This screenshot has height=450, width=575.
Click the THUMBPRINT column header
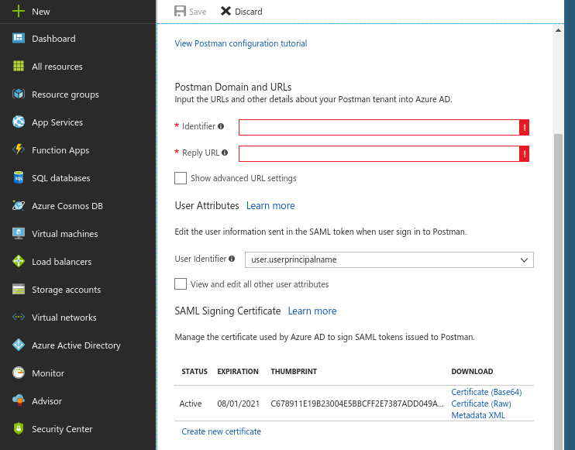tap(294, 371)
